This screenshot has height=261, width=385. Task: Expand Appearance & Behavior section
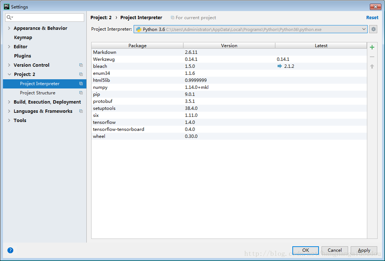[x=9, y=28]
